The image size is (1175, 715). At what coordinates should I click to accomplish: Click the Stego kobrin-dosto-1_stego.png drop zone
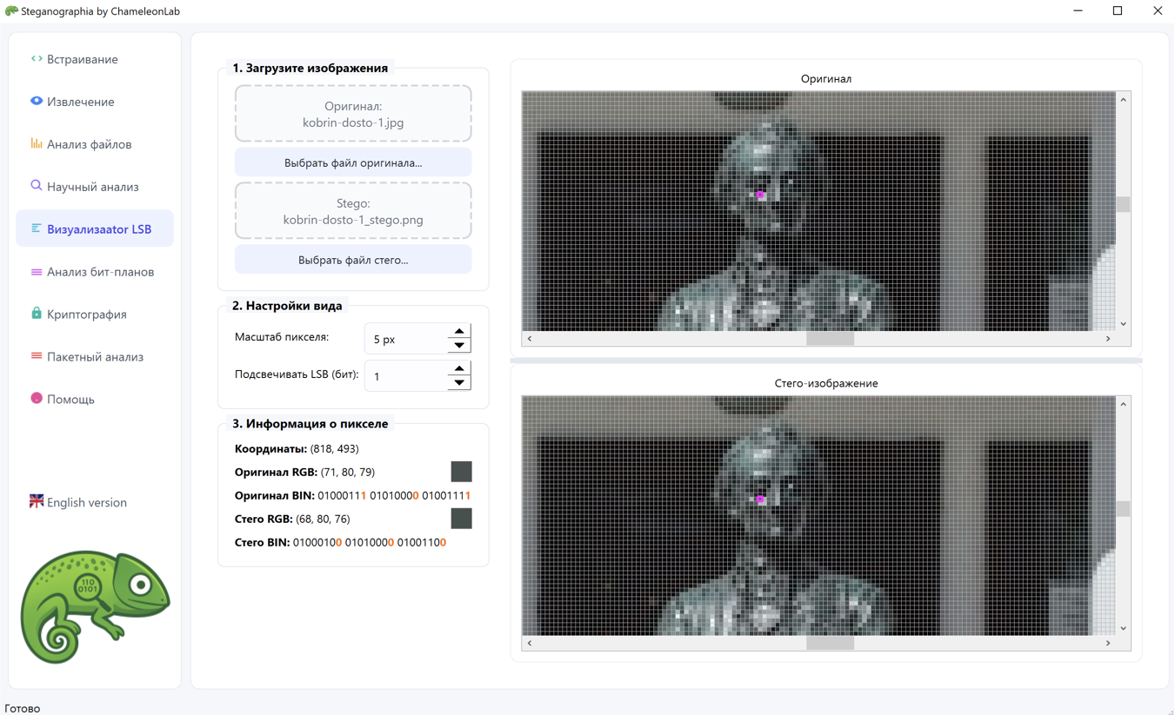[x=353, y=211]
